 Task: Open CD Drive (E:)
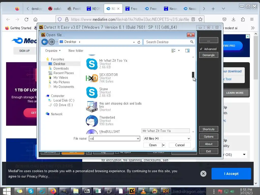(x=63, y=105)
